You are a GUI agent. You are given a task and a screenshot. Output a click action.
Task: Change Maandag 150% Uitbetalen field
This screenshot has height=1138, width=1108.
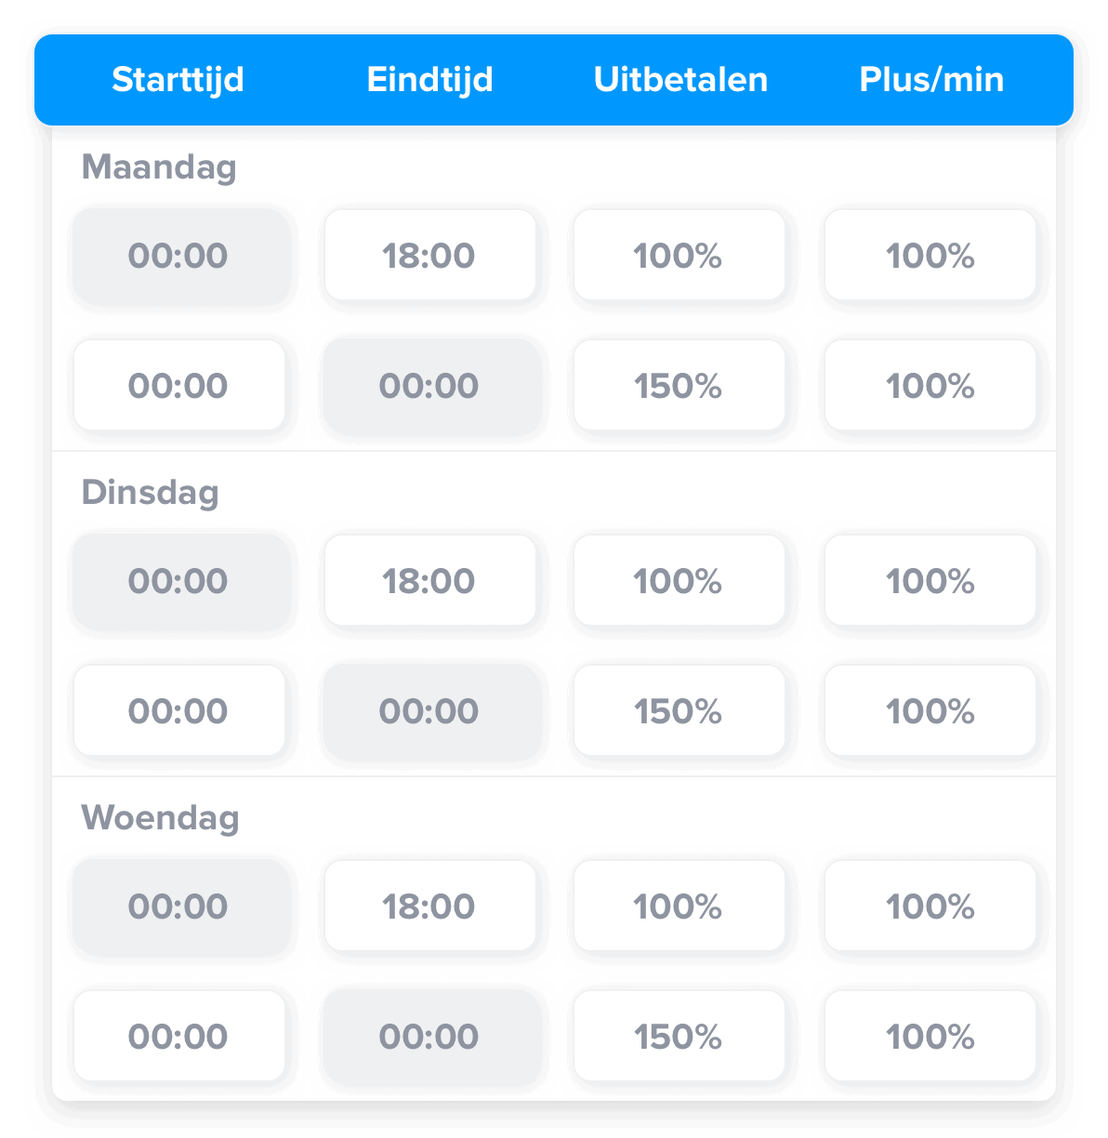[x=679, y=386]
